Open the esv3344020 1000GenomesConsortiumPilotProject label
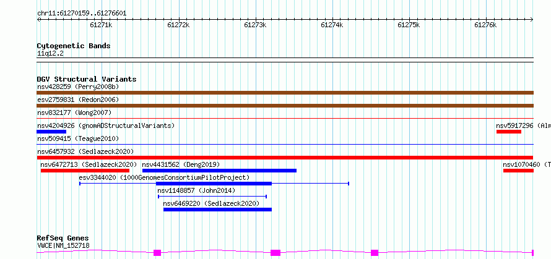This screenshot has width=551, height=259. click(x=165, y=177)
